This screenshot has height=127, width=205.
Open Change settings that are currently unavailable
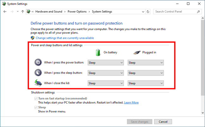pyautogui.click(x=65, y=38)
